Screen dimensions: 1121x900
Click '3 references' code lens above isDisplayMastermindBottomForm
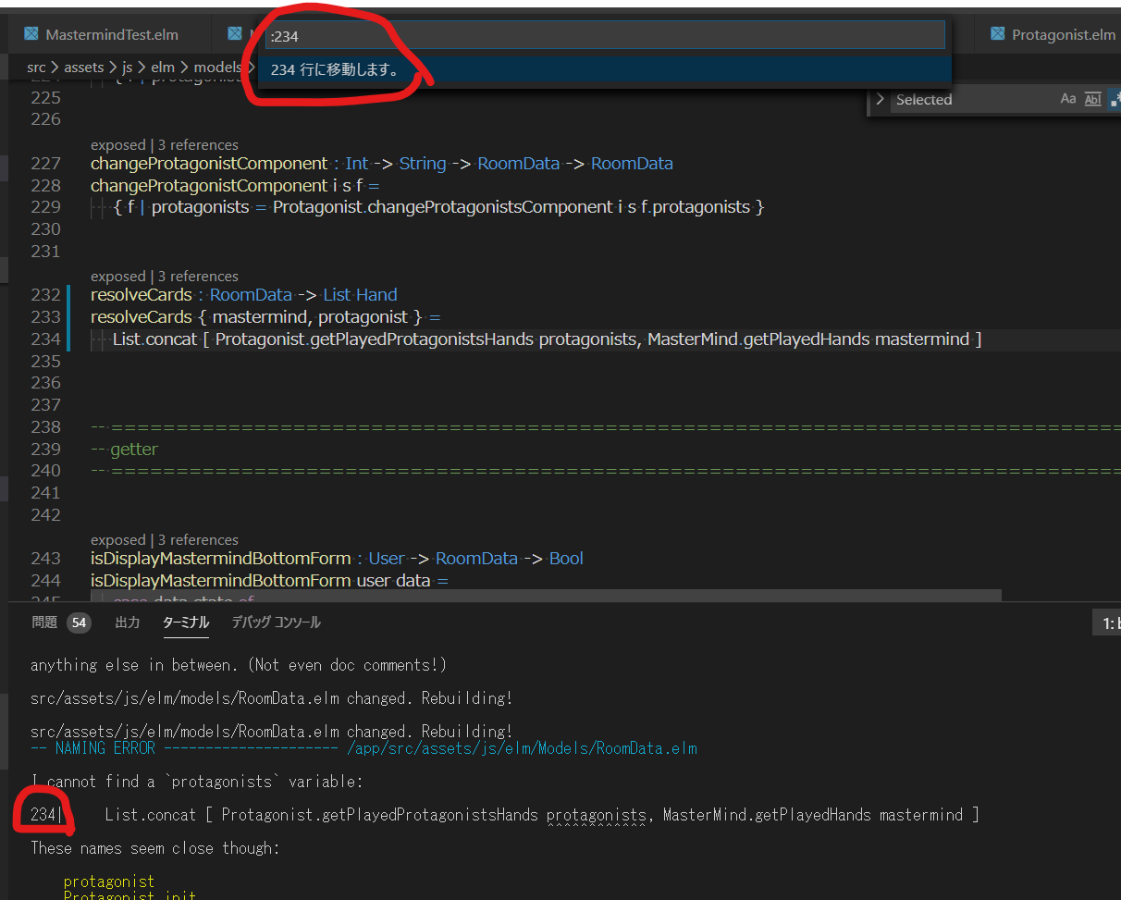tap(198, 540)
